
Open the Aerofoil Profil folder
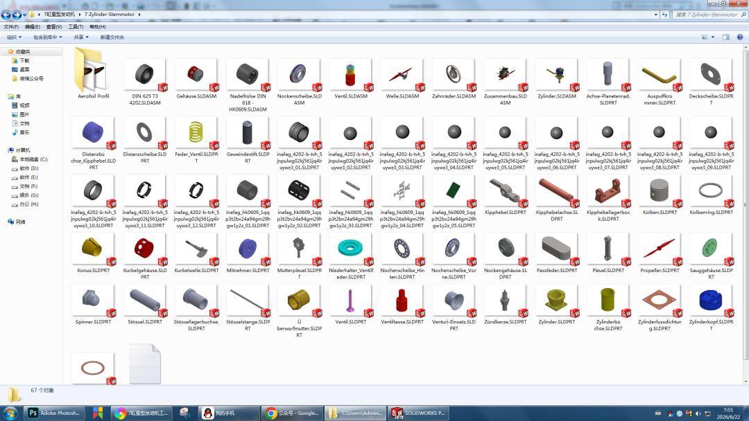click(93, 73)
